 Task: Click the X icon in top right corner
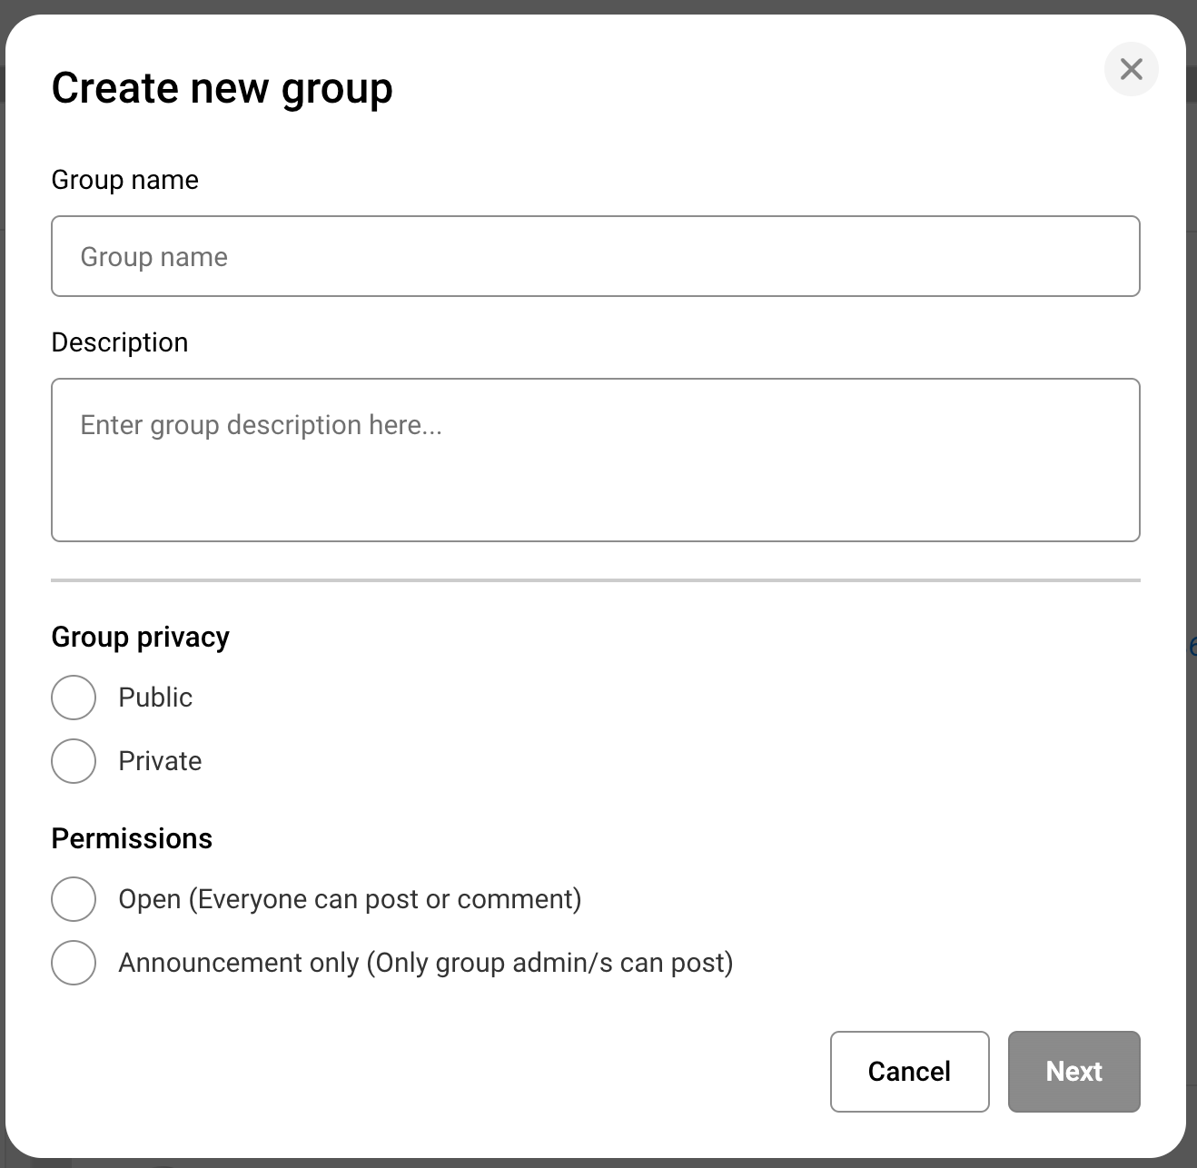[x=1131, y=69]
